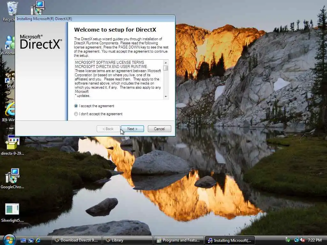Click the Next button
Screen dimensions: 327x245
pos(132,129)
